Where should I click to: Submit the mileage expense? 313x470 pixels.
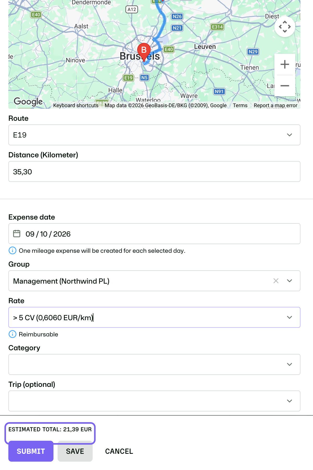tap(31, 451)
